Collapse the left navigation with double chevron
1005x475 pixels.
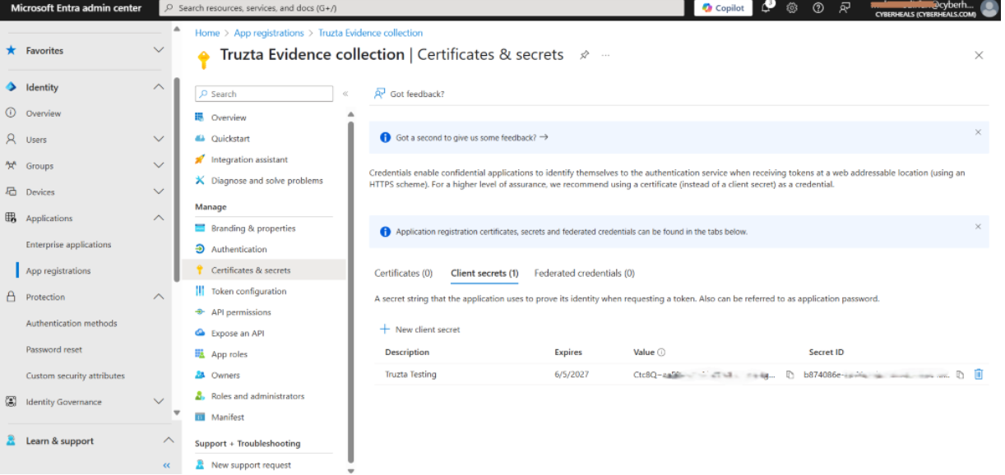166,465
